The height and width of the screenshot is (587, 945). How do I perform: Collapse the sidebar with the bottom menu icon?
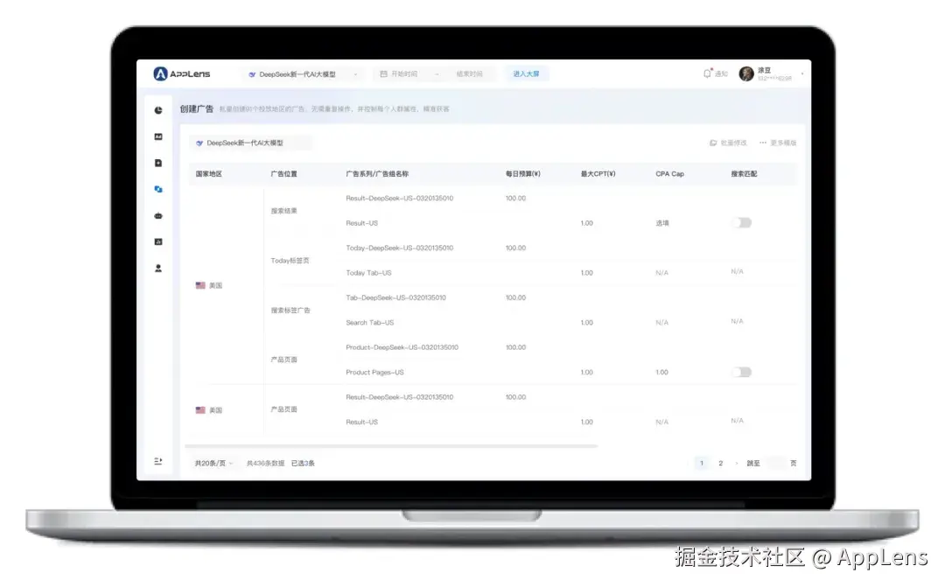tap(157, 461)
